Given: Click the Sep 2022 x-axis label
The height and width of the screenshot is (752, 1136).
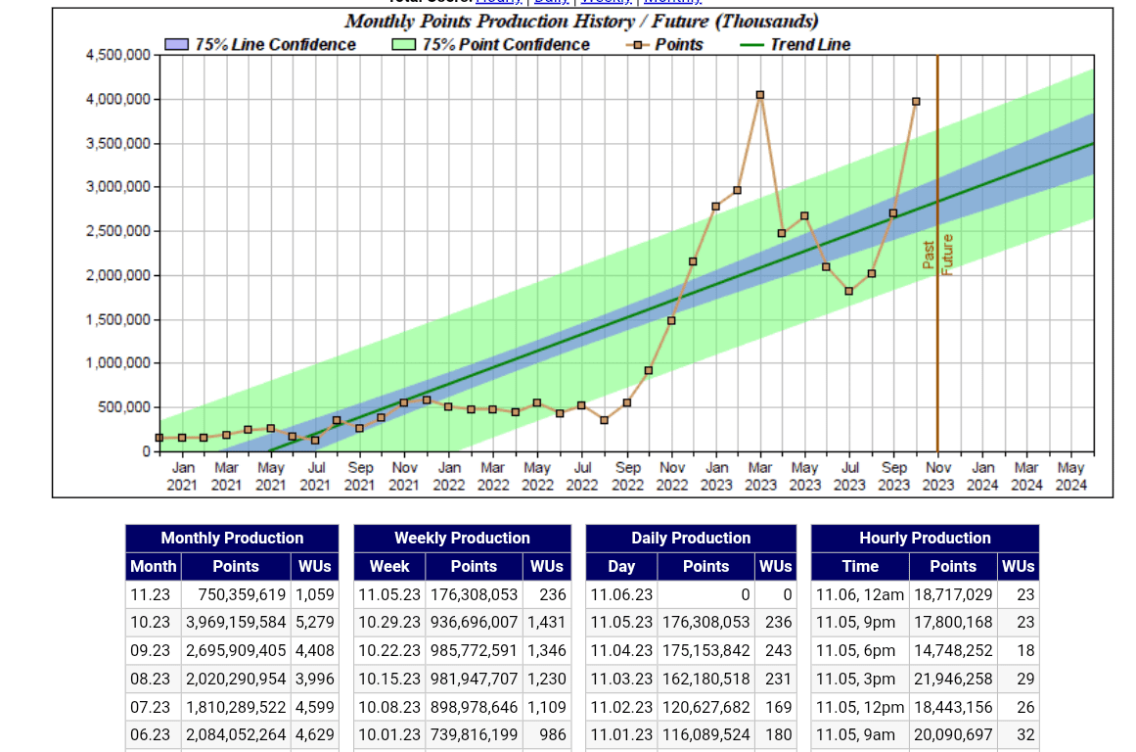Looking at the screenshot, I should coord(627,477).
